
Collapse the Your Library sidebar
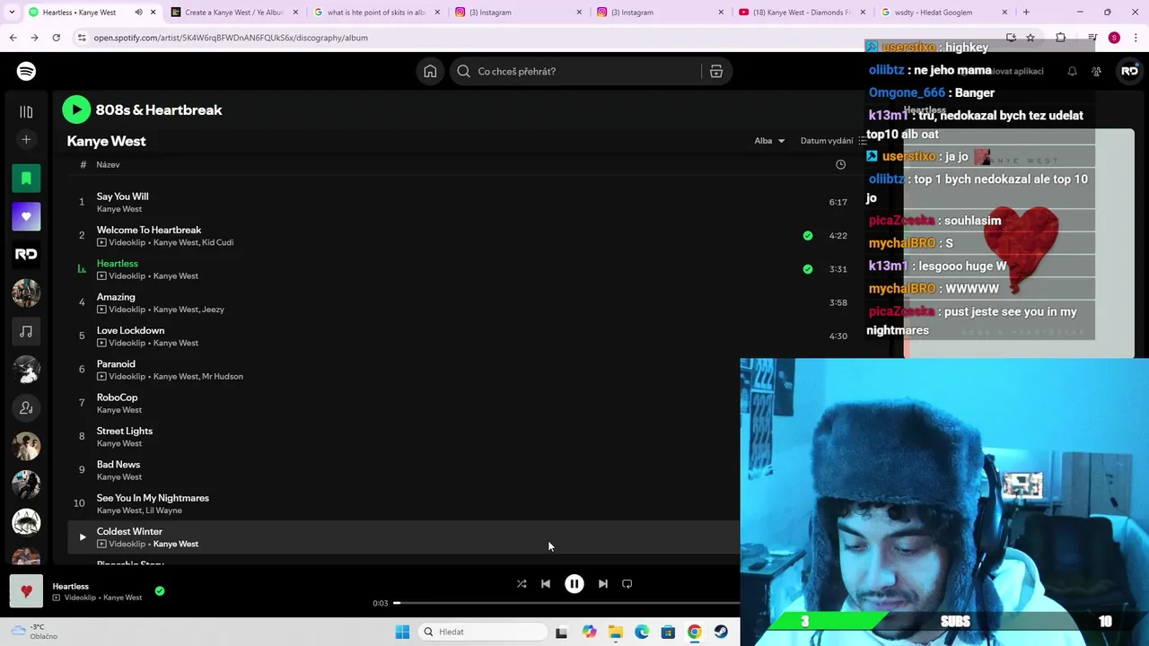[26, 112]
